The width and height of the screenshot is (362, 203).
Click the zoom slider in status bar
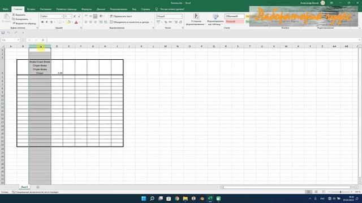click(x=341, y=192)
